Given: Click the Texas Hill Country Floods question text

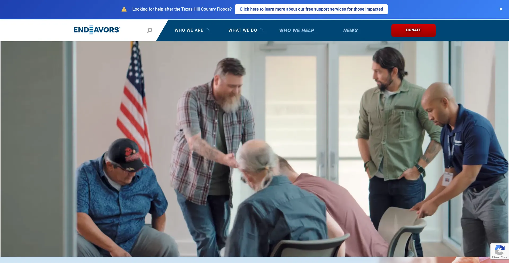Looking at the screenshot, I should click(182, 9).
